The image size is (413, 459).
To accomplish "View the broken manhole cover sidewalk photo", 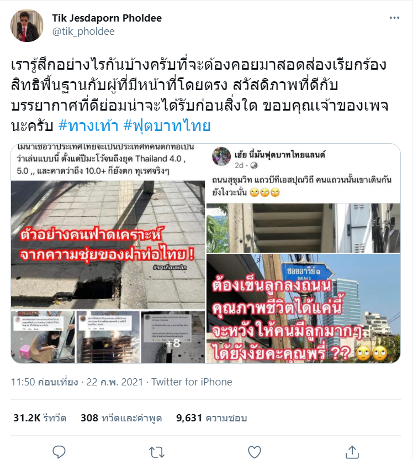I will click(x=108, y=245).
